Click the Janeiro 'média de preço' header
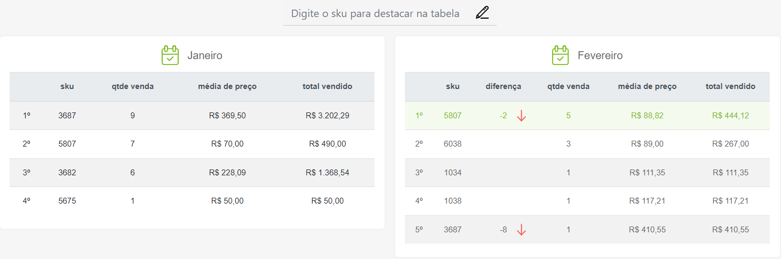The height and width of the screenshot is (259, 781). tap(227, 86)
